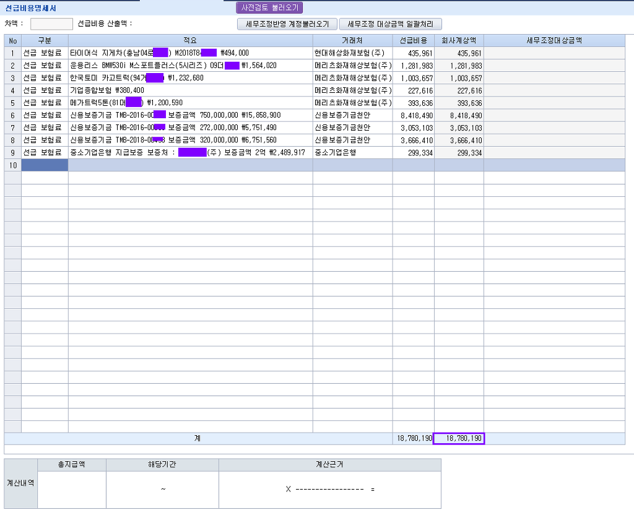Select the 선급비용명세서 title tab
The width and height of the screenshot is (634, 515).
(31, 7)
